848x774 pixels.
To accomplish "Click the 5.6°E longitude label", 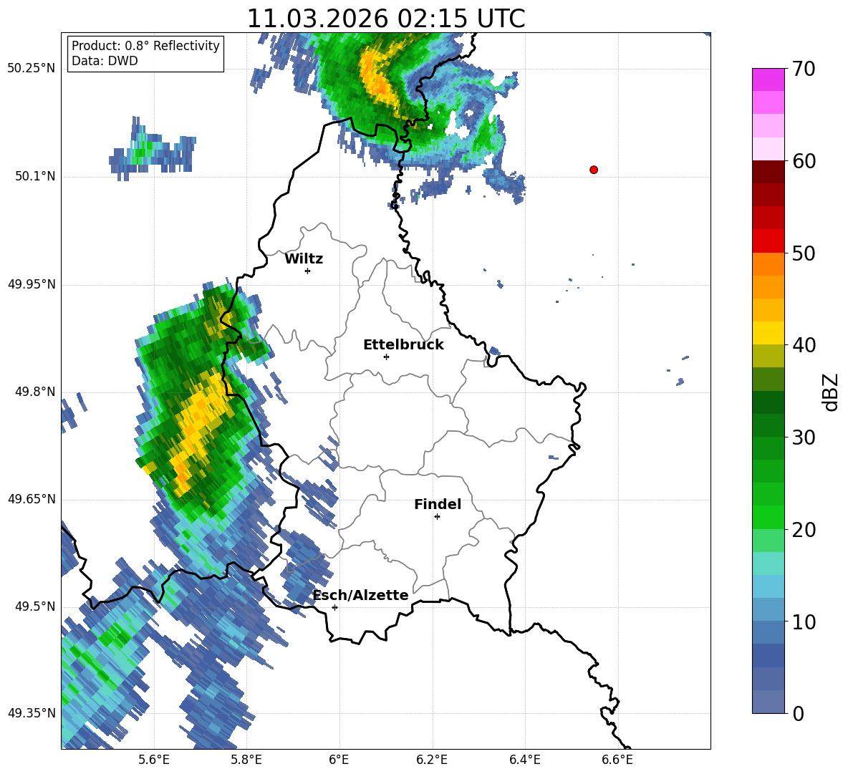I will (154, 760).
